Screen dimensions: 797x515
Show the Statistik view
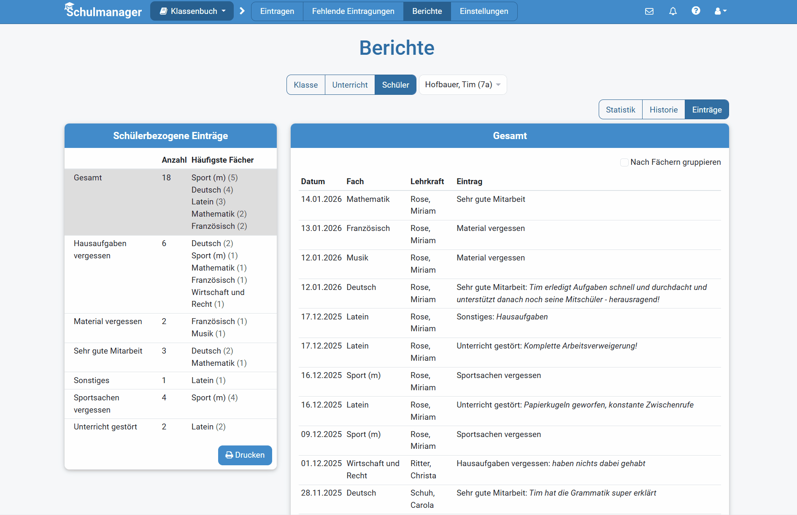(x=620, y=110)
